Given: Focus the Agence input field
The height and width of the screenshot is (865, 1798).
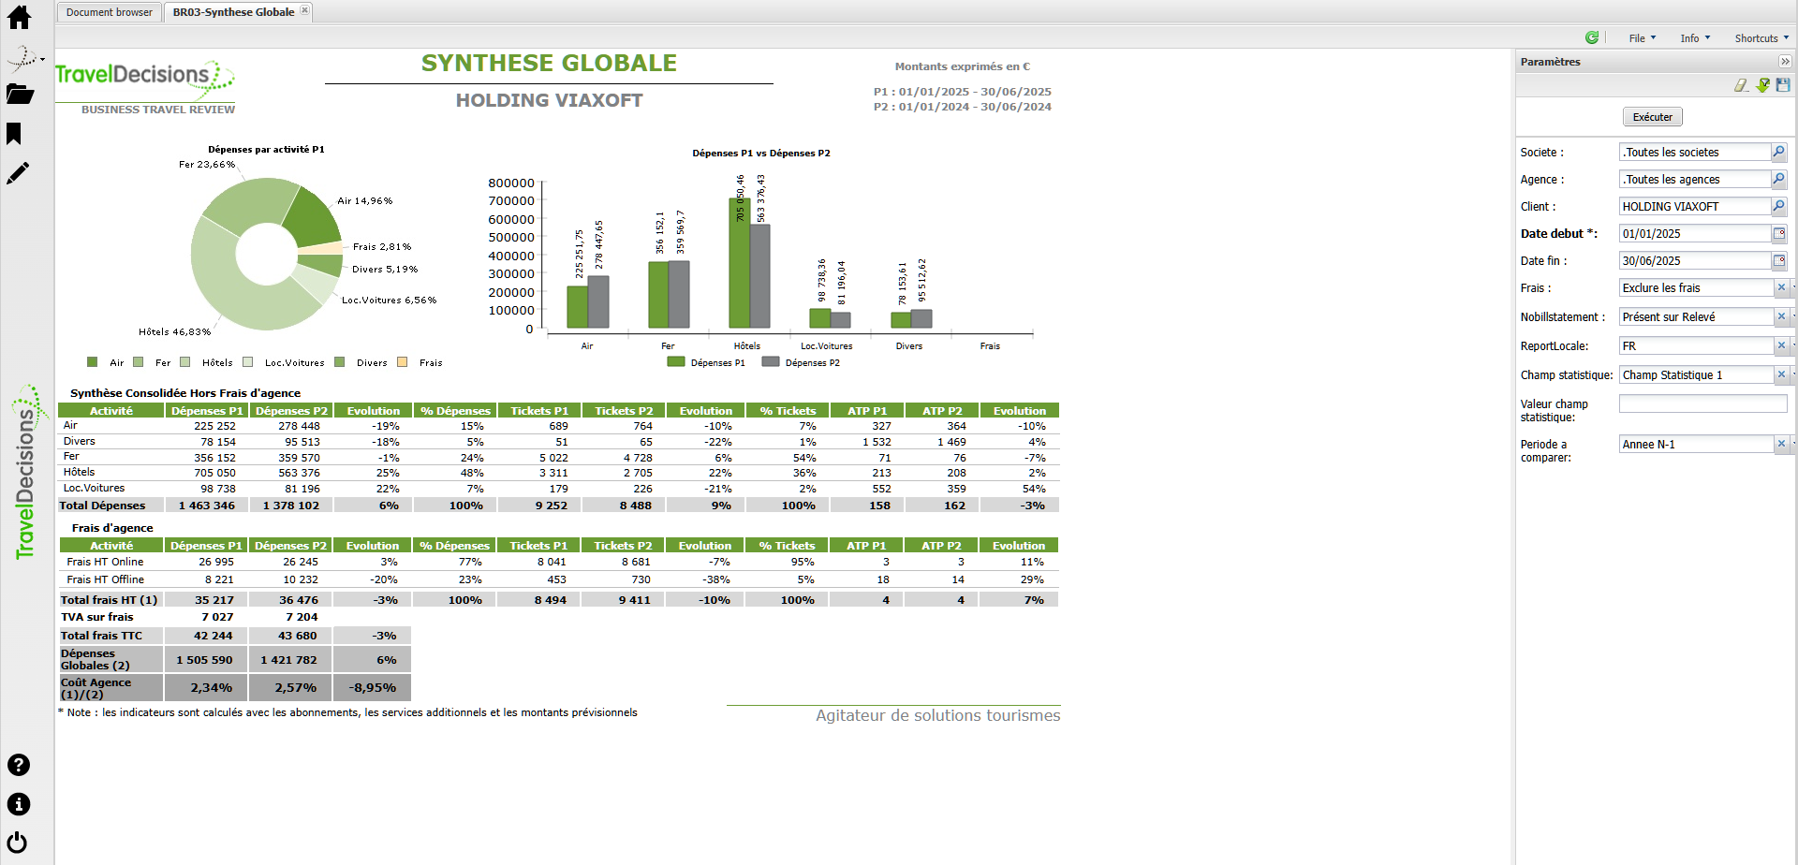Looking at the screenshot, I should 1695,179.
